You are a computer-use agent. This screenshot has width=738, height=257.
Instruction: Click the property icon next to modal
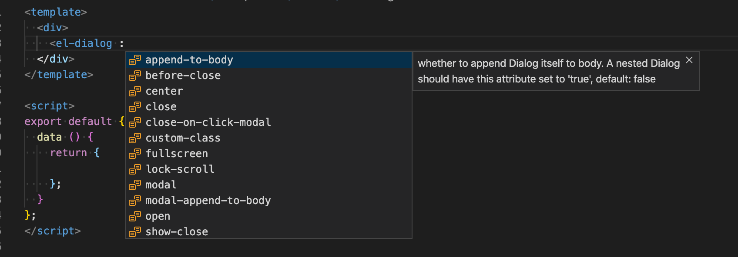pyautogui.click(x=135, y=185)
